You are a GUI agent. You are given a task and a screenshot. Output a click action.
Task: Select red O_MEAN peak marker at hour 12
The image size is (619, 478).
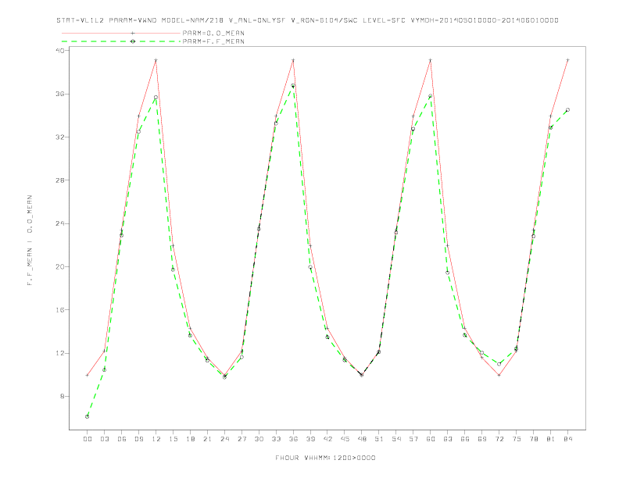(156, 60)
